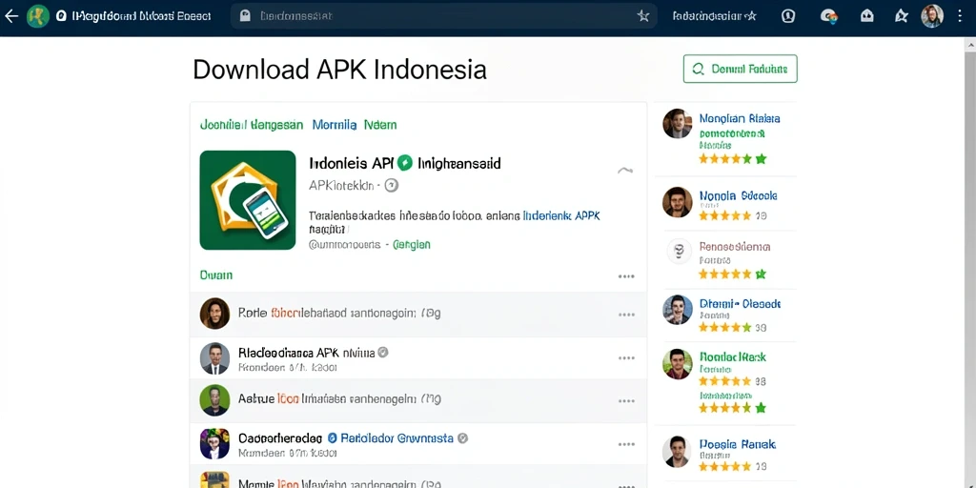
Task: Open the multicolored extension icon in toolbar
Action: pyautogui.click(x=828, y=16)
